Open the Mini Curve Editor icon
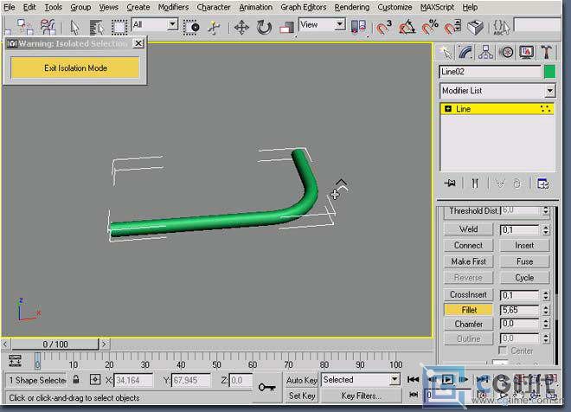The image size is (571, 412). pyautogui.click(x=15, y=361)
